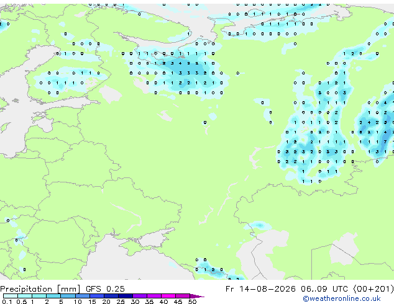Click the legend label '50'
Screen dimensions: 394x304
(193, 302)
